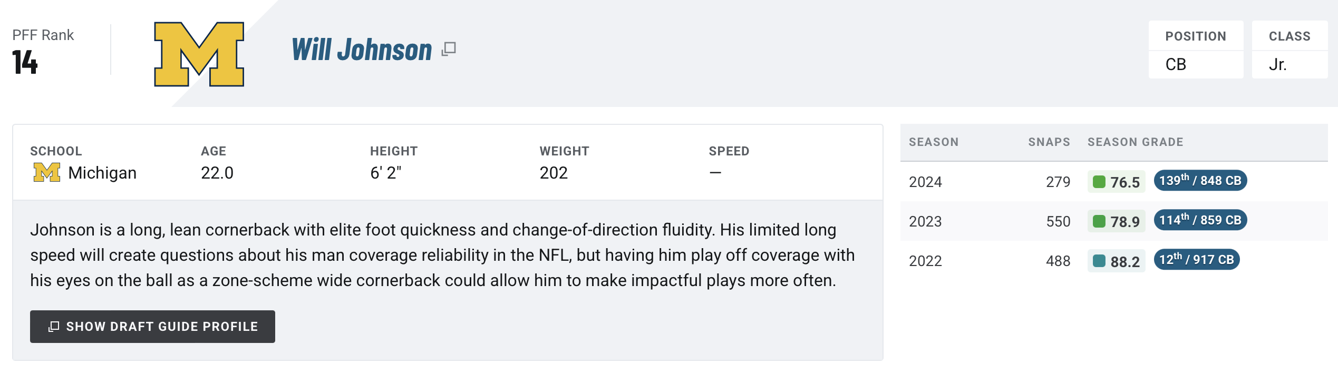Click the Snaps column header
Image resolution: width=1338 pixels, height=373 pixels.
(x=1049, y=142)
